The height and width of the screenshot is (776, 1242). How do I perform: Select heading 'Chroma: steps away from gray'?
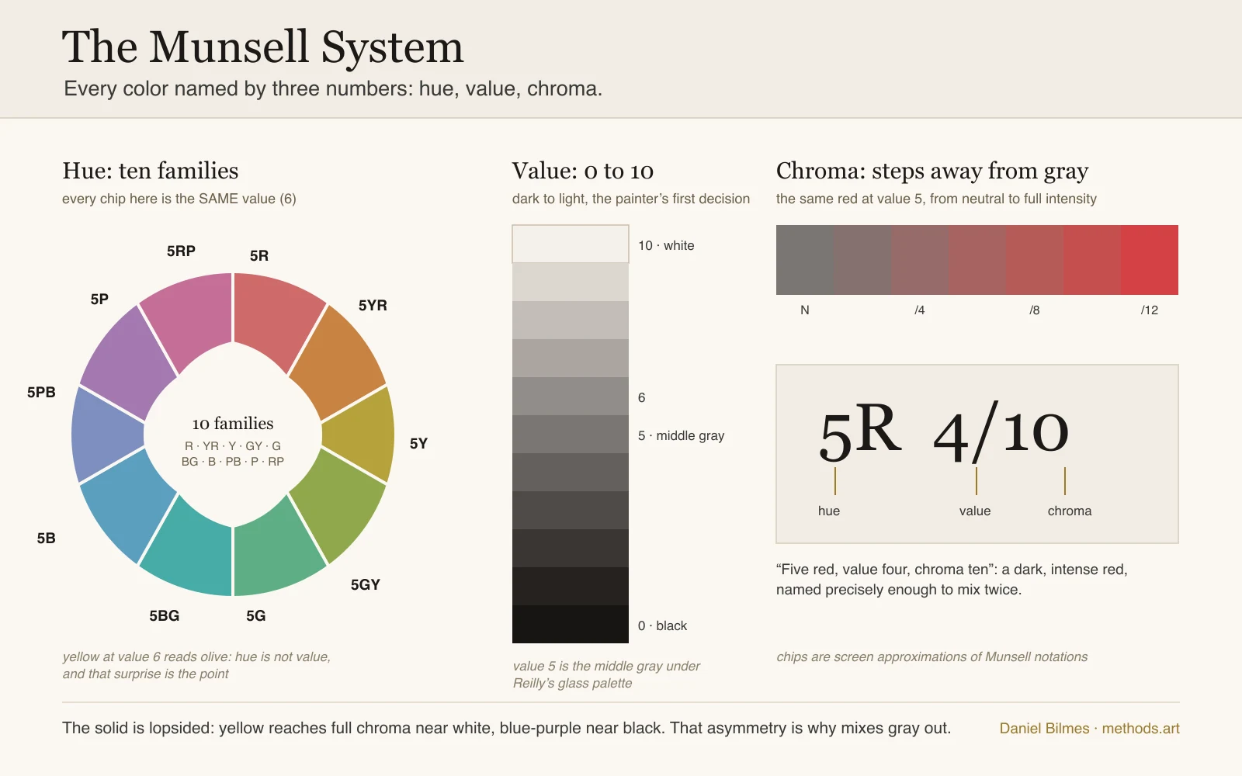tap(932, 171)
